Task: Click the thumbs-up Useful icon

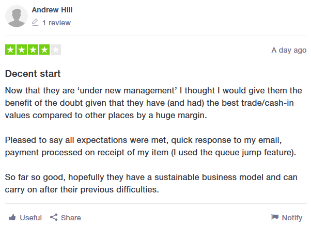Action: [12, 217]
